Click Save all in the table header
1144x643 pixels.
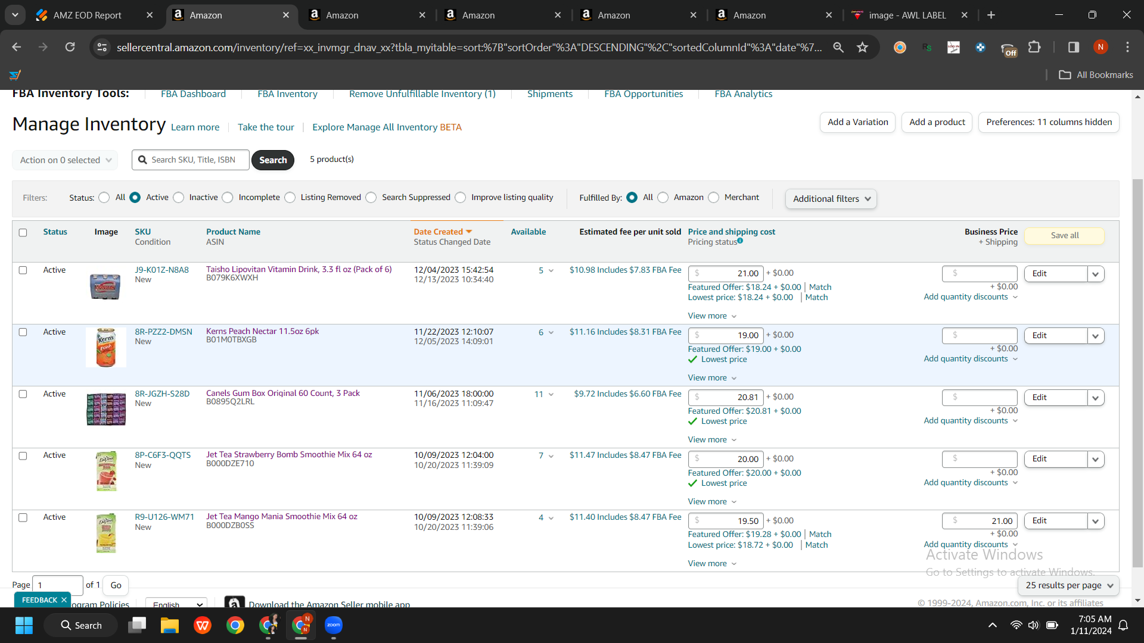pyautogui.click(x=1064, y=235)
